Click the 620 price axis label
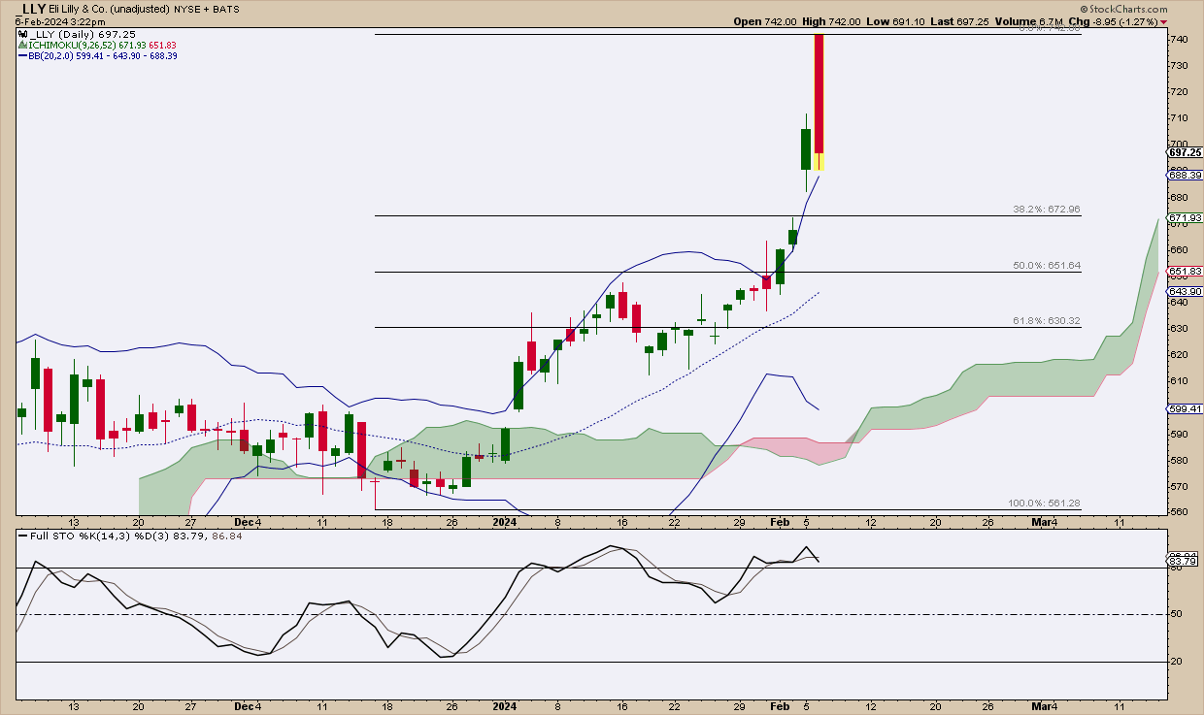This screenshot has height=715, width=1204. click(x=1178, y=355)
